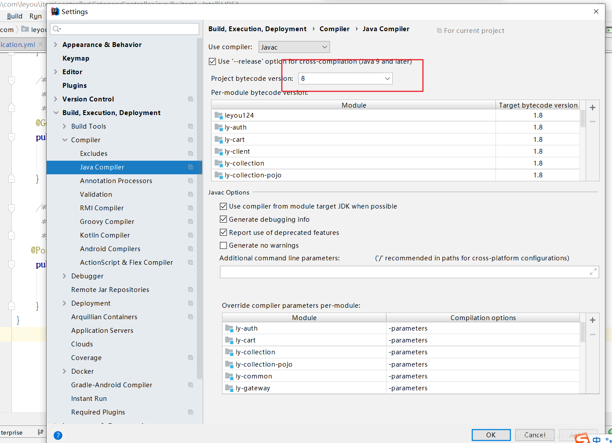
Task: Click project-level icon beside Coverage
Action: pyautogui.click(x=190, y=358)
